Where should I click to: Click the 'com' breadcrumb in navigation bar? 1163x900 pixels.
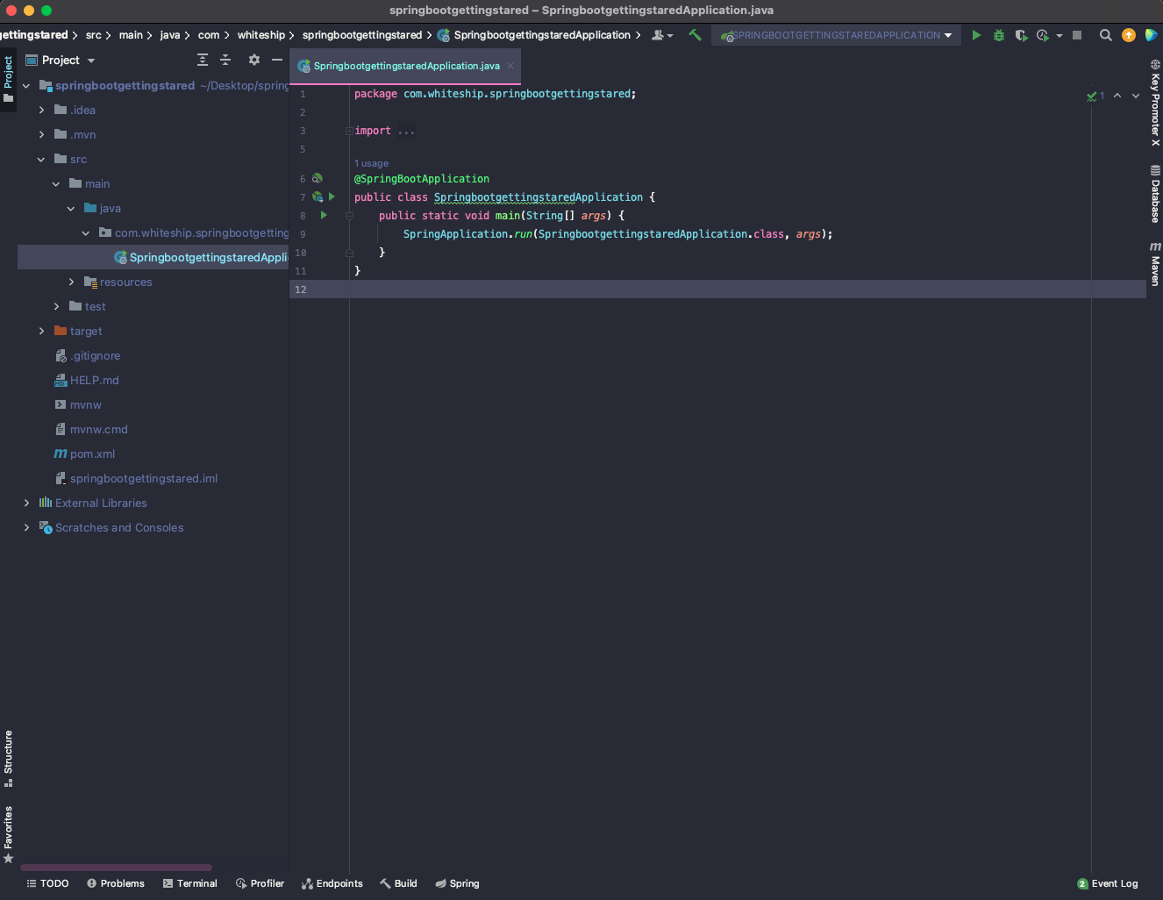coord(209,35)
